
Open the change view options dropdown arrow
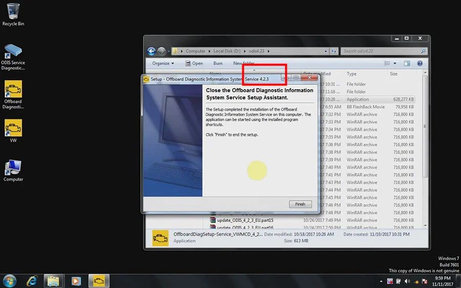395,63
